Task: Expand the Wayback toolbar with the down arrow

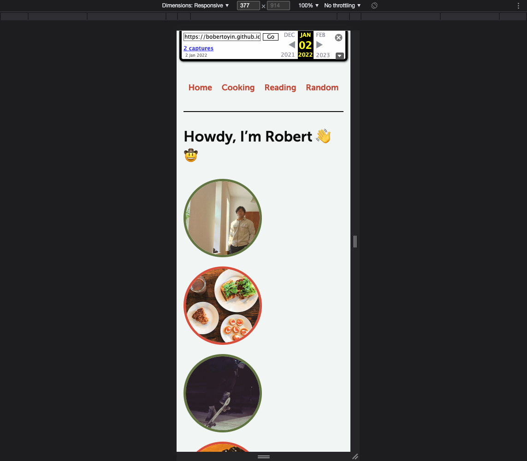Action: coord(339,56)
